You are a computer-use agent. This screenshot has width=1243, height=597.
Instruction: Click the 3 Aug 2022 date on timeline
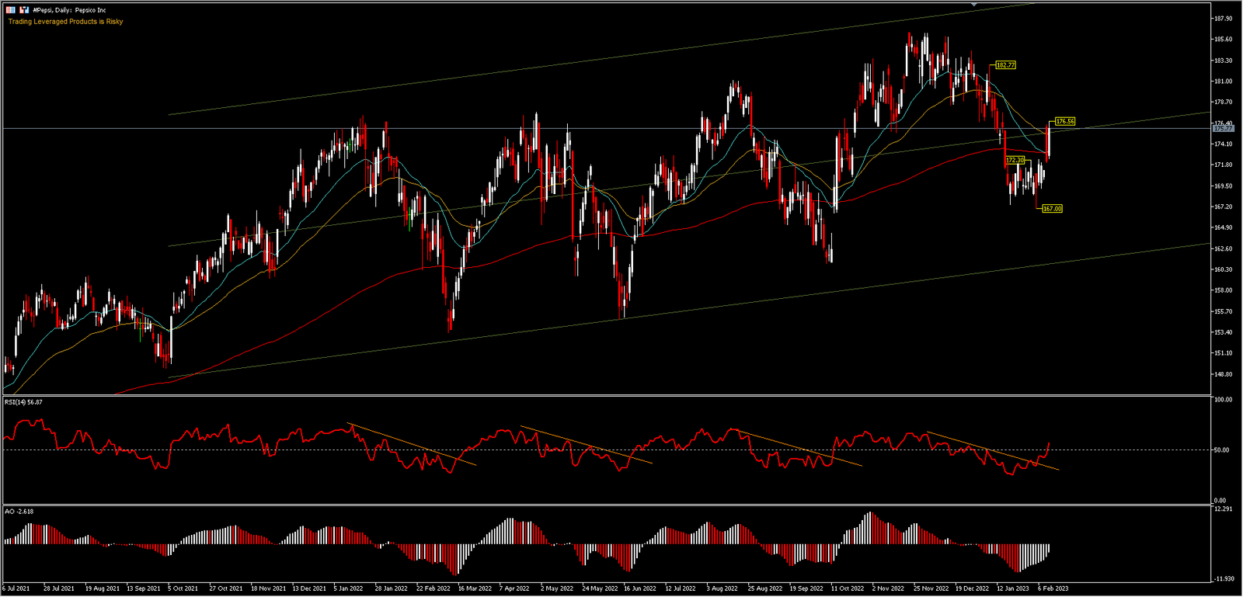click(722, 588)
